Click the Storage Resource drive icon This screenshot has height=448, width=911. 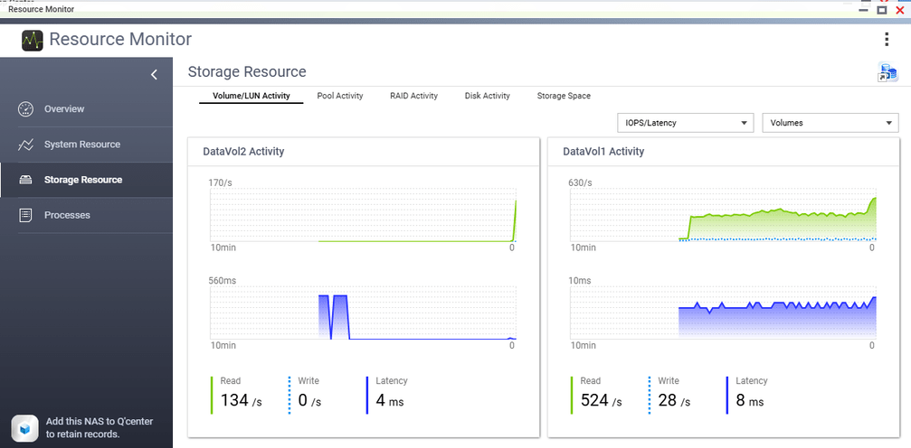pos(25,180)
